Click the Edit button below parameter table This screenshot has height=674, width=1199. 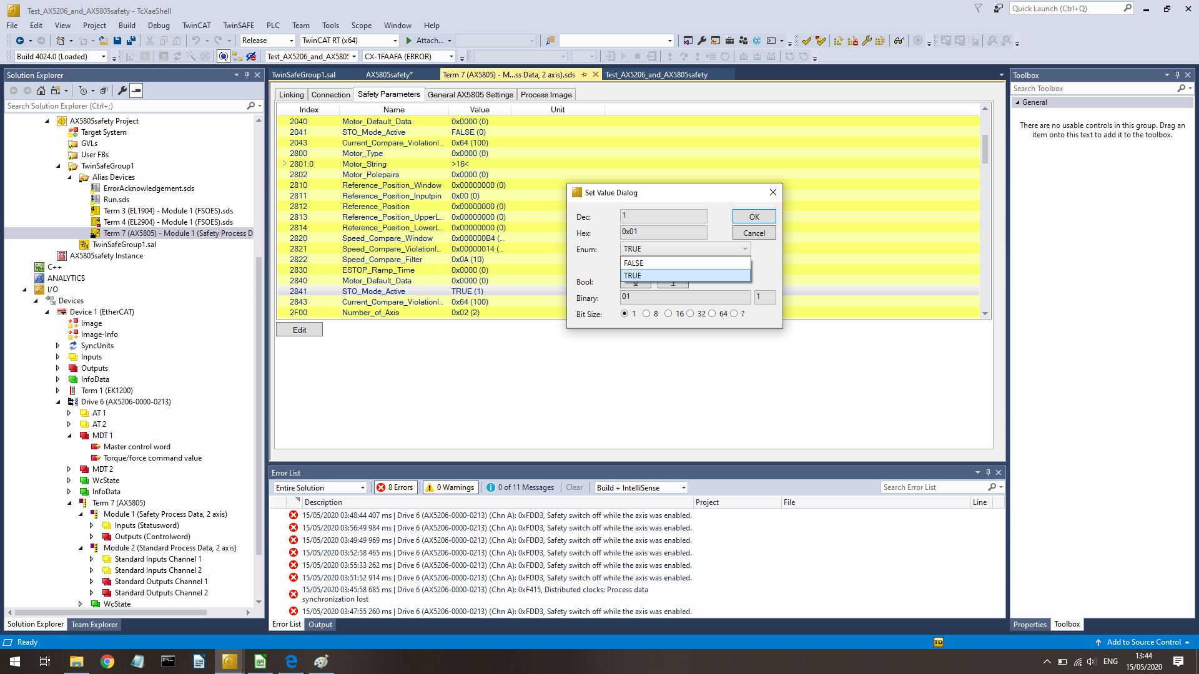tap(299, 330)
